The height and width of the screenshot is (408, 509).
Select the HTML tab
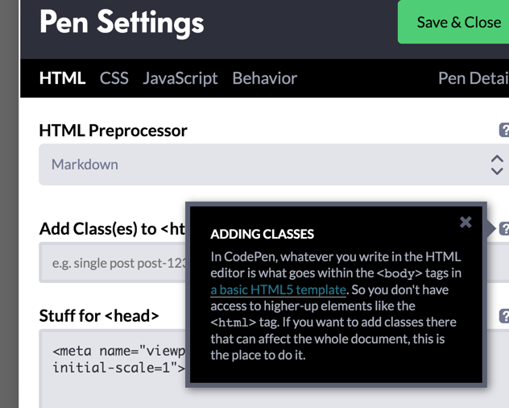62,78
